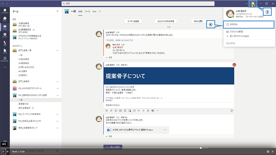Click the video progress bar handle
This screenshot has width=276, height=155.
click(x=201, y=148)
